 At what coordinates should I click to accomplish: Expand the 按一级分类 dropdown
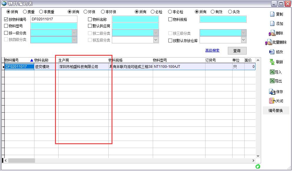[x=74, y=33]
